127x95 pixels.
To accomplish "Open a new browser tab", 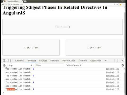I will (x=25, y=1).
